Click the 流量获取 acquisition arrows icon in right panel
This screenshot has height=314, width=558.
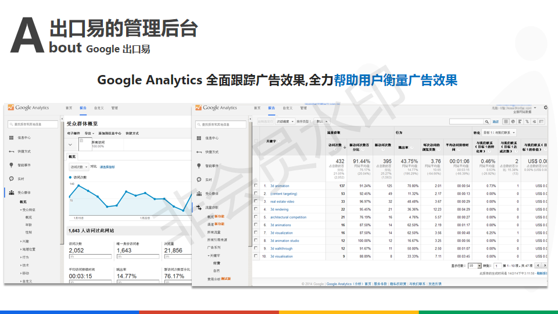(199, 207)
